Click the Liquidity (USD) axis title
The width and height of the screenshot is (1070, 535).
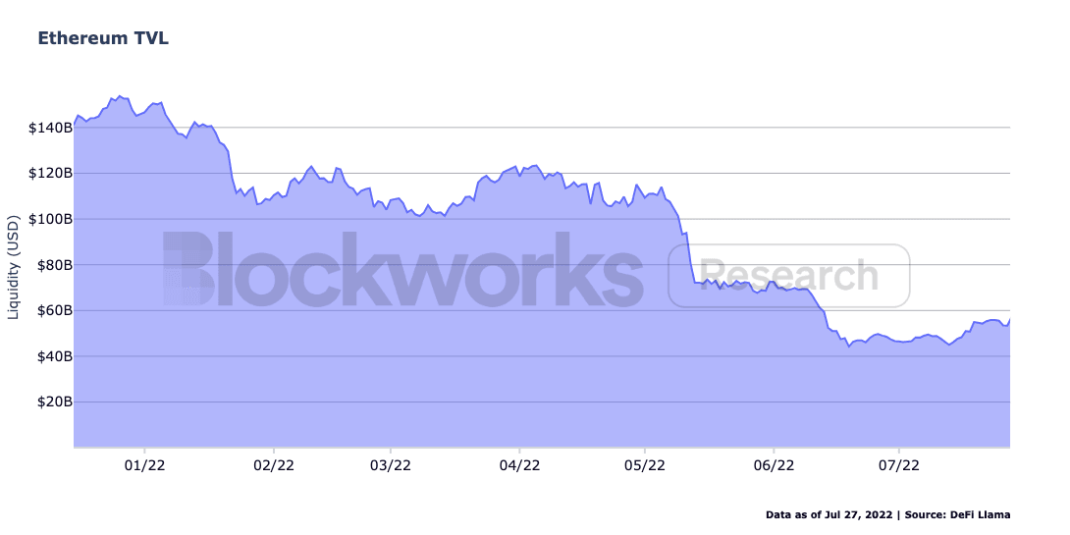(13, 267)
